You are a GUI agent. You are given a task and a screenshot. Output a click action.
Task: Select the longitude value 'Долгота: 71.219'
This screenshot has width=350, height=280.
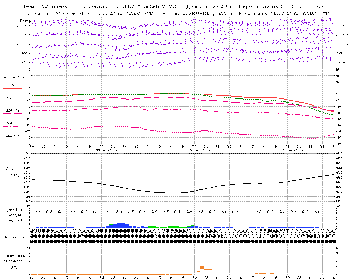(209, 7)
